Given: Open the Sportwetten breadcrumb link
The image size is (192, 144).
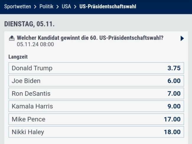Looking at the screenshot, I should (17, 6).
